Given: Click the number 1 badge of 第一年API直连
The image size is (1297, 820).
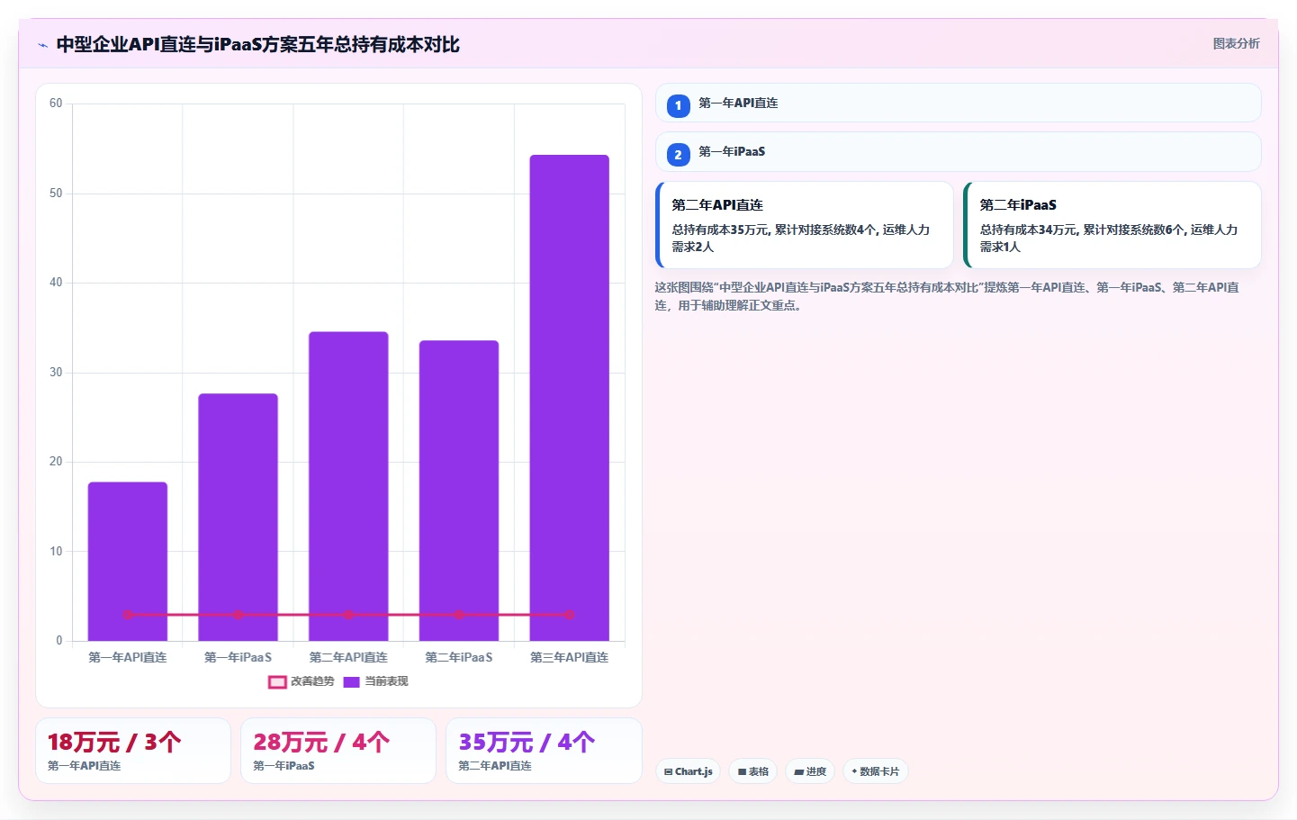Looking at the screenshot, I should (x=679, y=105).
